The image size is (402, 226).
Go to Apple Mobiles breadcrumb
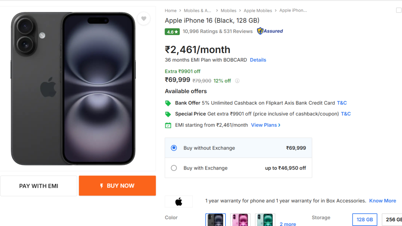coord(258,11)
